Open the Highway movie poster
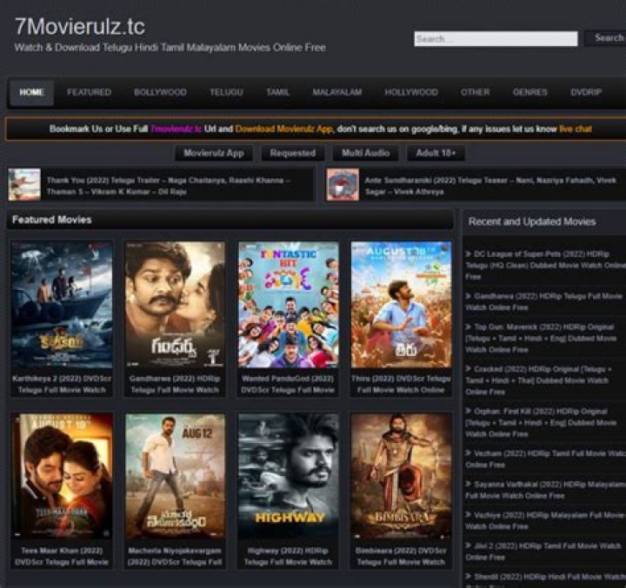 tap(288, 476)
